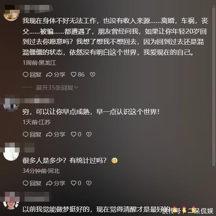
Task: Like the Jiangsu comment about poverty
Action: coord(73,134)
